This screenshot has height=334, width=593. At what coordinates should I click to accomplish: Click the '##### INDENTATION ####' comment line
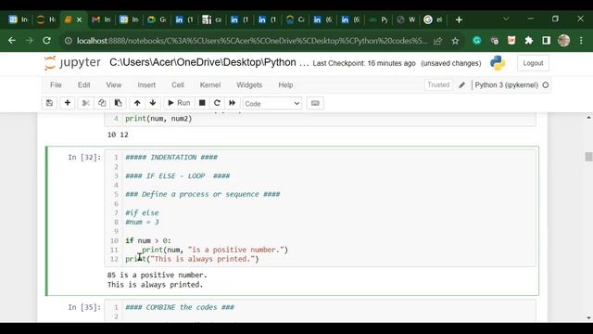click(171, 157)
